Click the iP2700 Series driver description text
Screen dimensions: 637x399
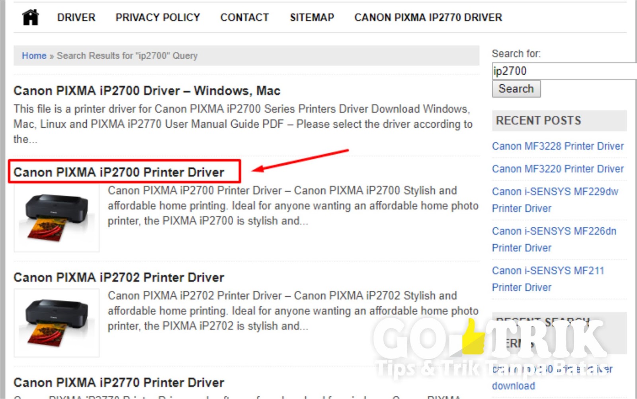tap(243, 124)
